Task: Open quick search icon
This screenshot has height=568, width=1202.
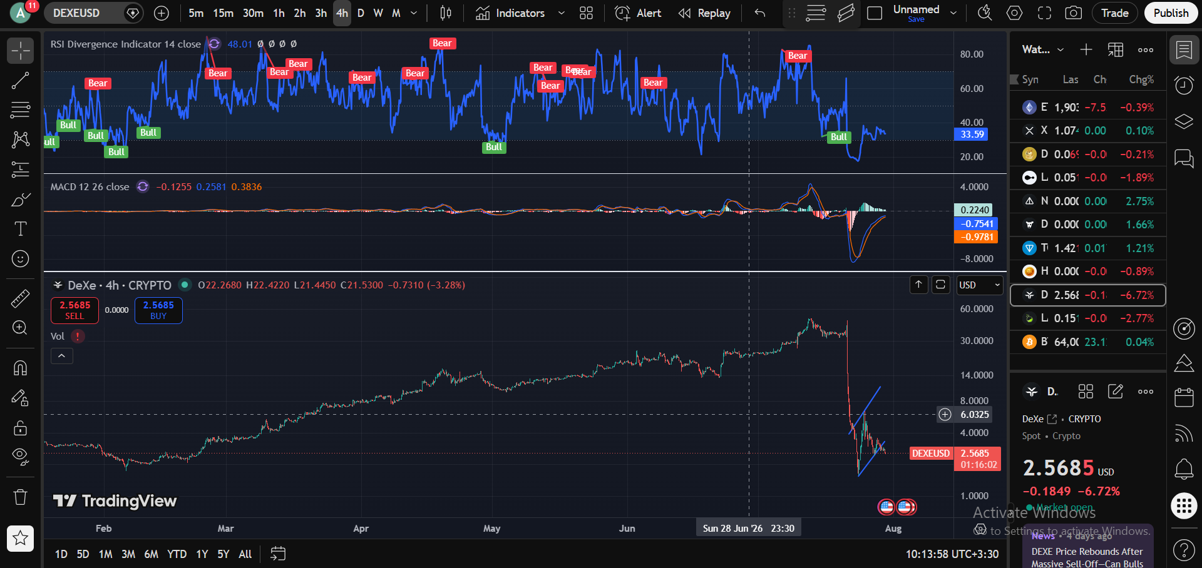Action: click(985, 13)
